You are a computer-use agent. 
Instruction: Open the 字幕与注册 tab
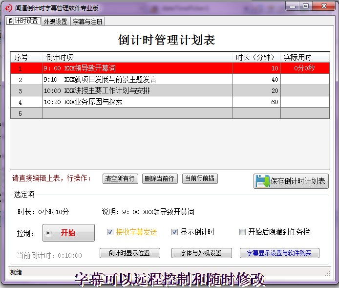[x=87, y=22]
